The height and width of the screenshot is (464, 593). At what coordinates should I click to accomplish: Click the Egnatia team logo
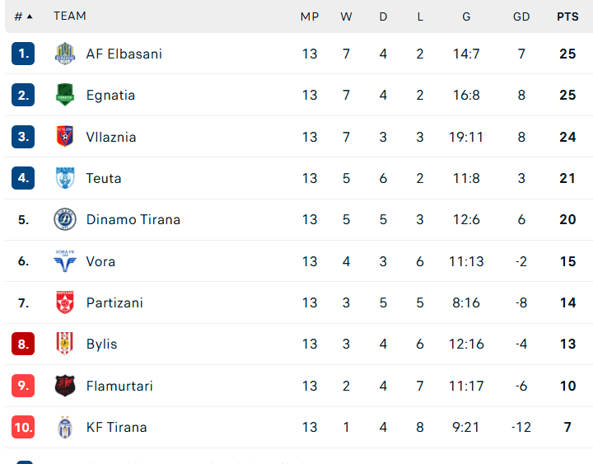click(64, 95)
